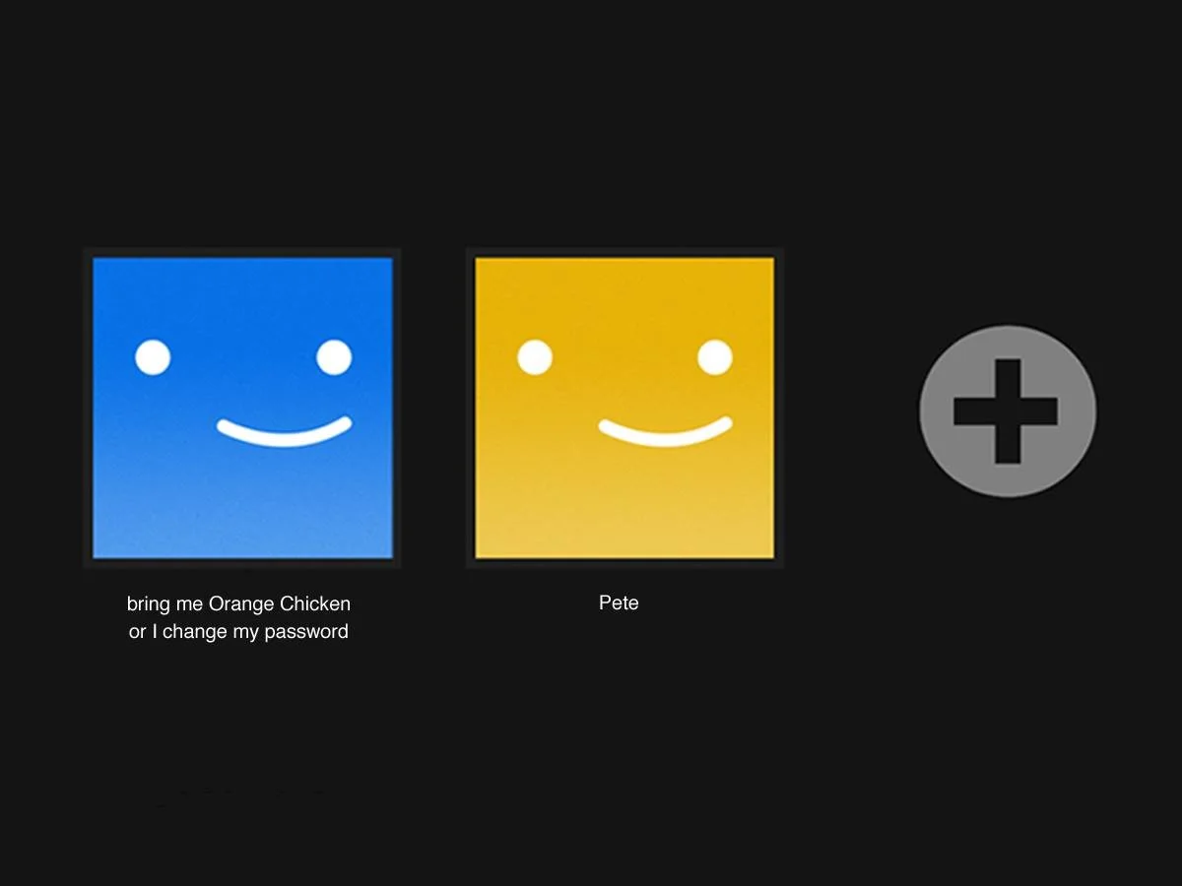1182x886 pixels.
Task: Click the plus icon to add profile
Action: pos(1007,411)
